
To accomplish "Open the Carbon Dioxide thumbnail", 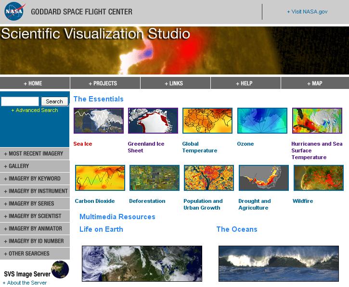I will 100,177.
